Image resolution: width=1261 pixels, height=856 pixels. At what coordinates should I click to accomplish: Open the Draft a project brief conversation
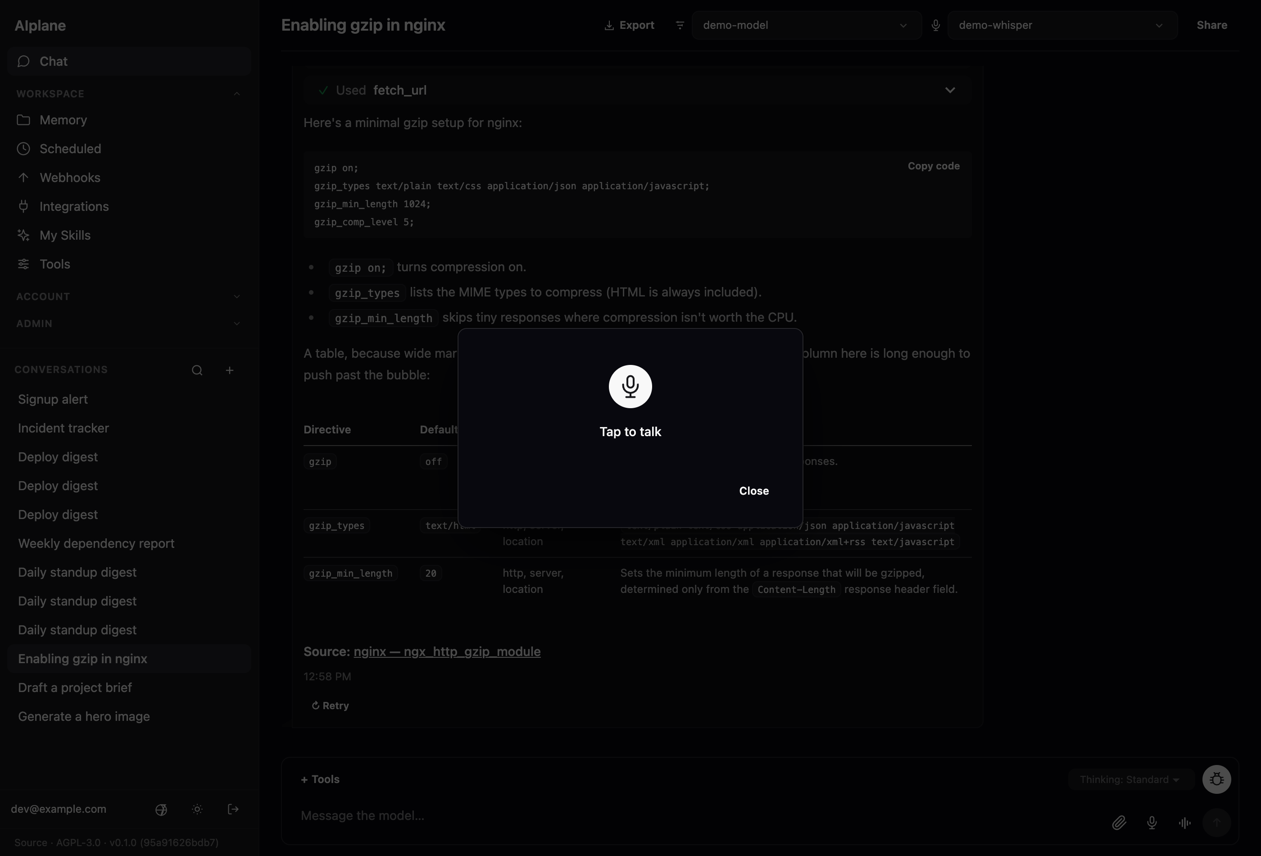129,688
